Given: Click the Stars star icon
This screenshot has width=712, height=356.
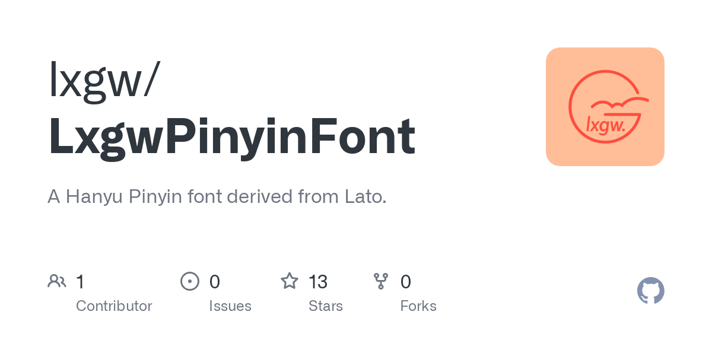Looking at the screenshot, I should [x=290, y=281].
